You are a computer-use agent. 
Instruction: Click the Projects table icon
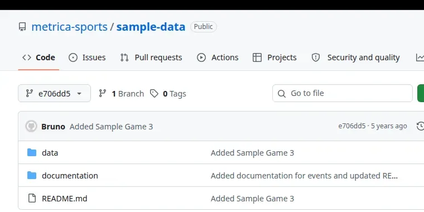click(257, 57)
